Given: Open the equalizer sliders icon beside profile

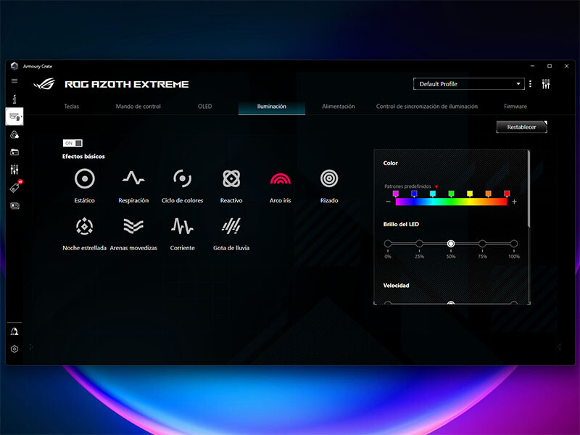Looking at the screenshot, I should coord(546,84).
